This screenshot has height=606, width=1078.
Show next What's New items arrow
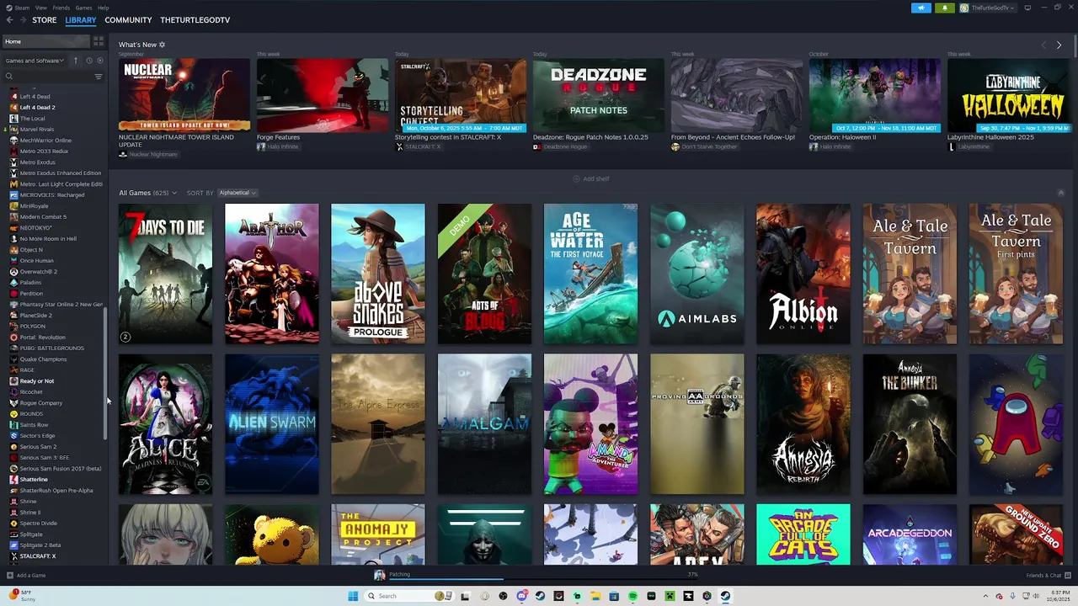click(1059, 45)
